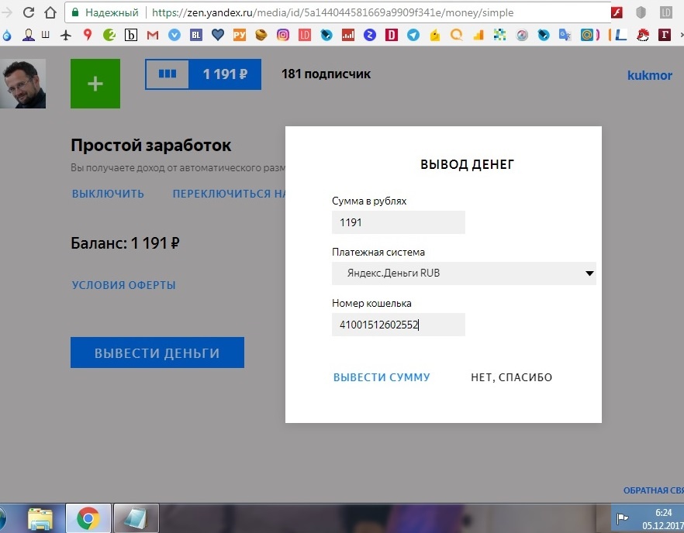Open the Google Translate bookmark icon
The height and width of the screenshot is (533, 684).
pyautogui.click(x=563, y=34)
